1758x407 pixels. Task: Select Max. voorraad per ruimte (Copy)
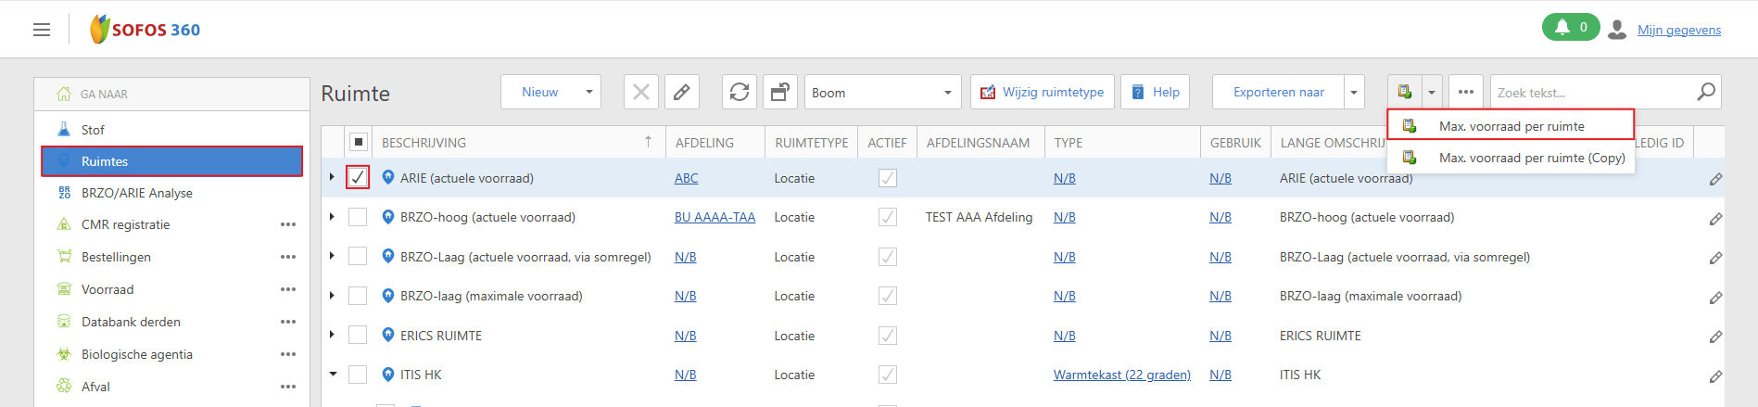pyautogui.click(x=1531, y=158)
